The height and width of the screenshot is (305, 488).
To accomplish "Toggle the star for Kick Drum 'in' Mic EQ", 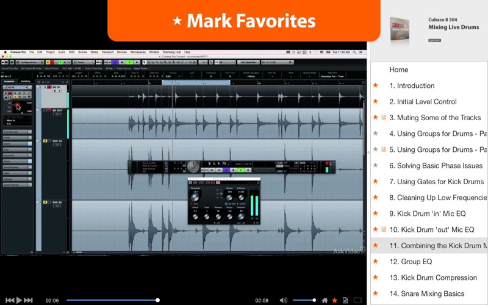I will pos(376,213).
